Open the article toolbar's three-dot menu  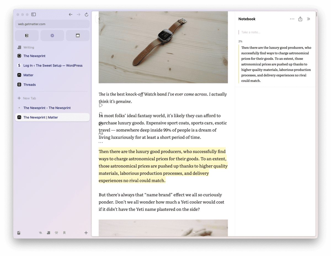coord(101,142)
